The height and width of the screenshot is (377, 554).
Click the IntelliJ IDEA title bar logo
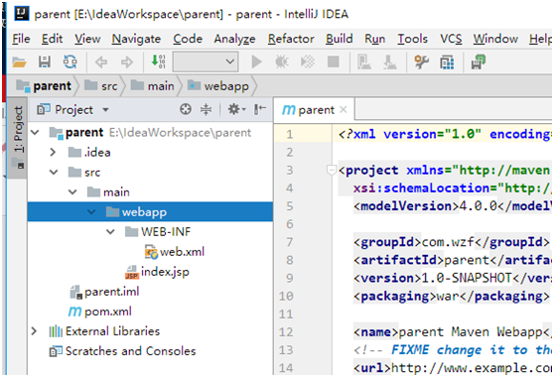tap(22, 14)
